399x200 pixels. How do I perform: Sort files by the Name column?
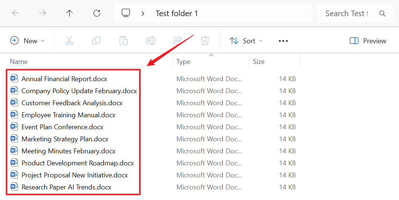coord(19,62)
